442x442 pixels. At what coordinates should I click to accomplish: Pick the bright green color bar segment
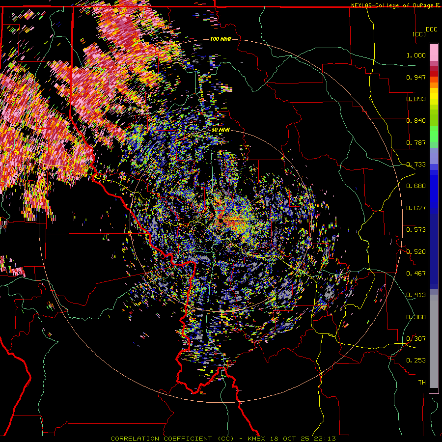tap(434, 134)
